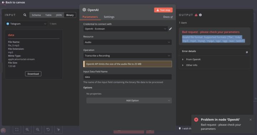Open the Parameters tab
This screenshot has width=257, height=135.
coord(90,17)
